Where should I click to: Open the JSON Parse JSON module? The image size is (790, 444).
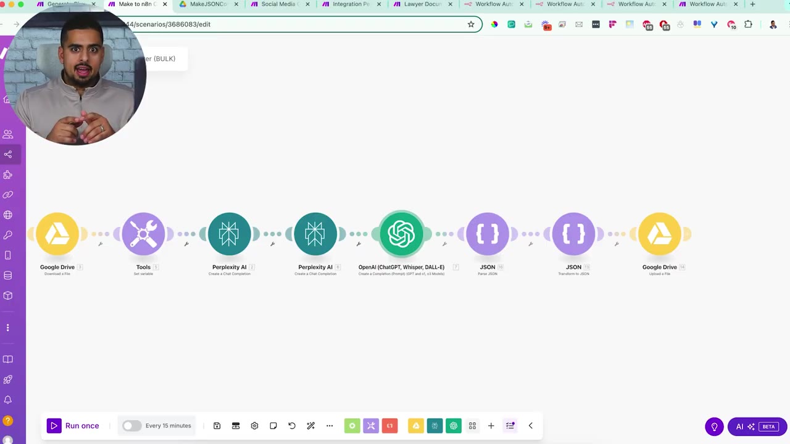pyautogui.click(x=488, y=234)
